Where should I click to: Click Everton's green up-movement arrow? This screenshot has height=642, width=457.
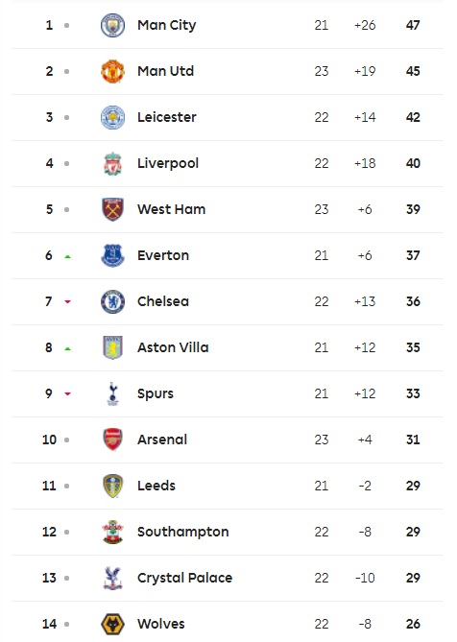coord(67,257)
